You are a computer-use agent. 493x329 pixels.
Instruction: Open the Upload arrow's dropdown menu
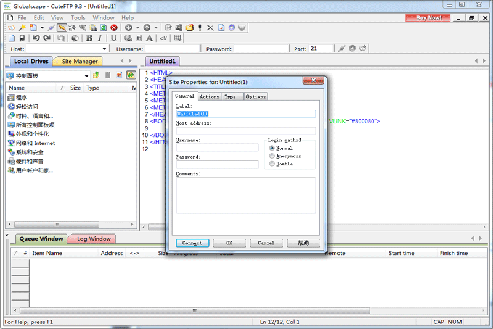156,28
